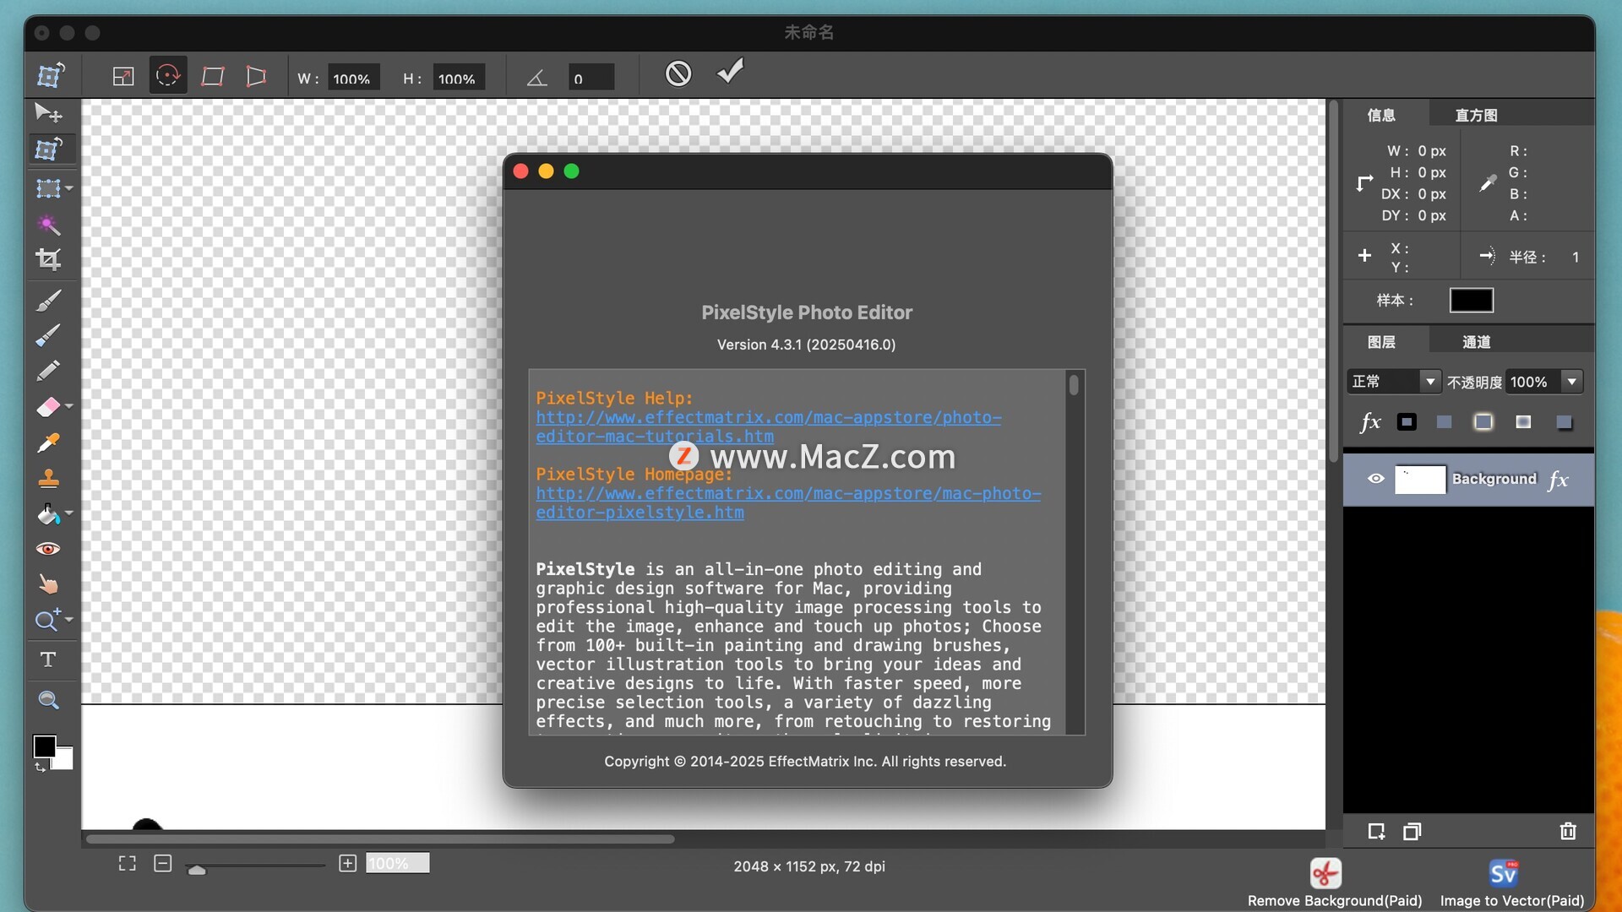Viewport: 1622px width, 912px height.
Task: Click the 样本 sample color swatch
Action: [1472, 301]
